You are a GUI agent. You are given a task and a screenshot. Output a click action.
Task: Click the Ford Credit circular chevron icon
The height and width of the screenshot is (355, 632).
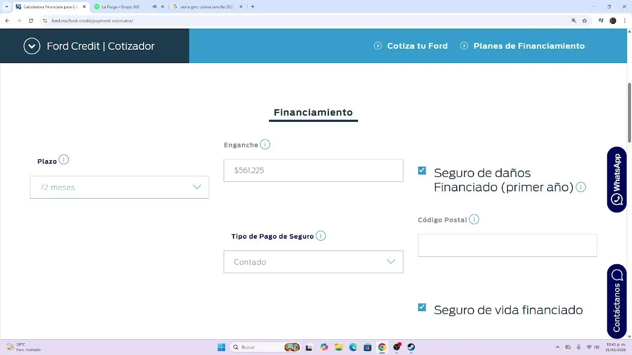pos(32,46)
